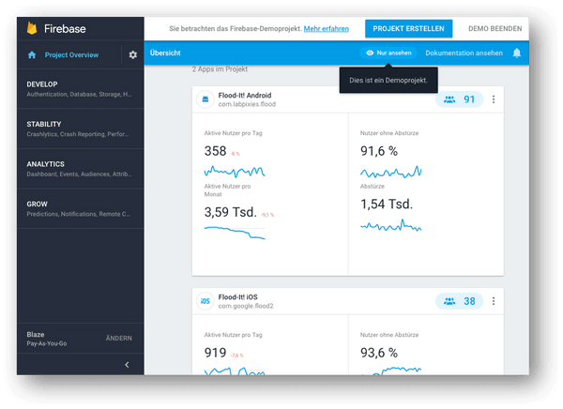Click the Project Overview home icon

point(32,55)
